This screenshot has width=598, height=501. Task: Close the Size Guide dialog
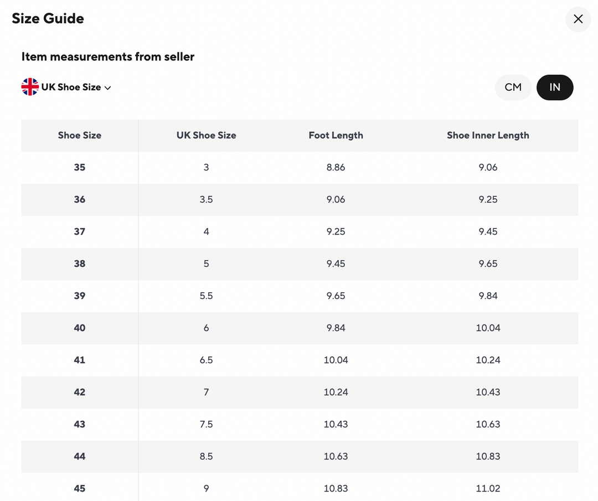coord(578,19)
